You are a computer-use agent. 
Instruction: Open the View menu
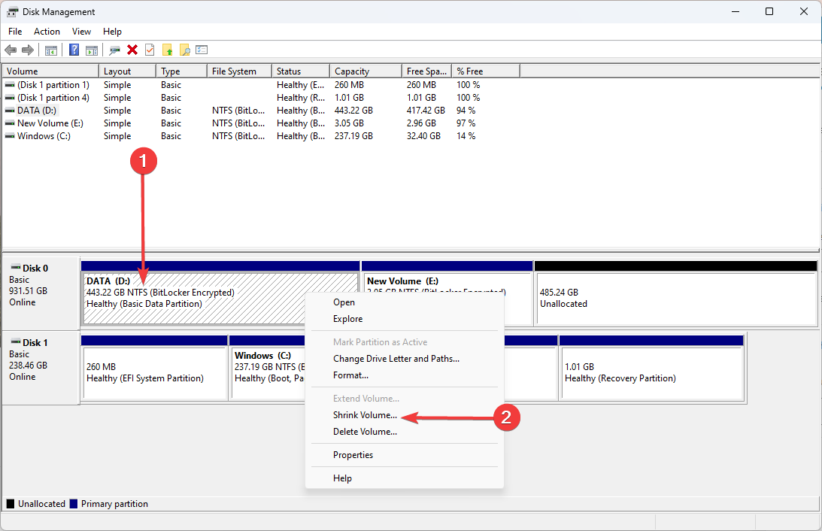pos(81,32)
